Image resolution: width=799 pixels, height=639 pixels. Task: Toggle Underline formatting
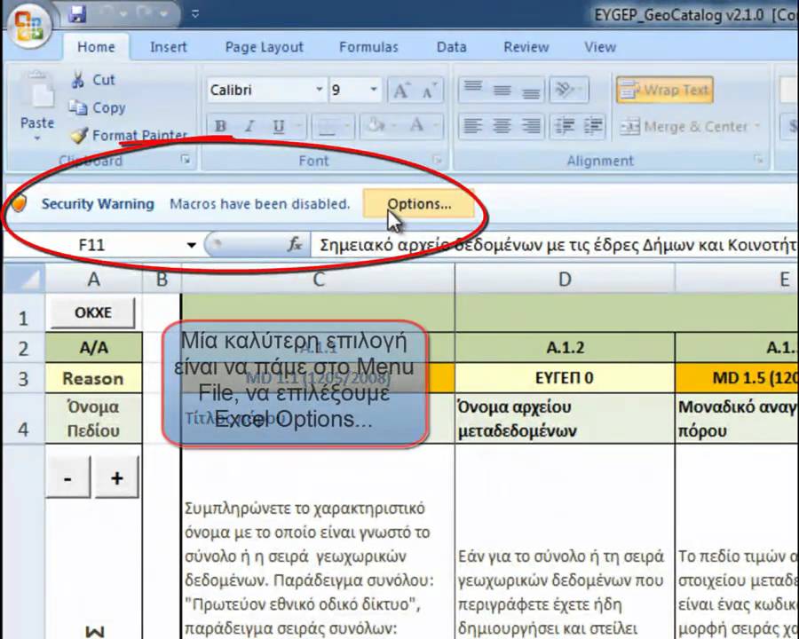(278, 126)
